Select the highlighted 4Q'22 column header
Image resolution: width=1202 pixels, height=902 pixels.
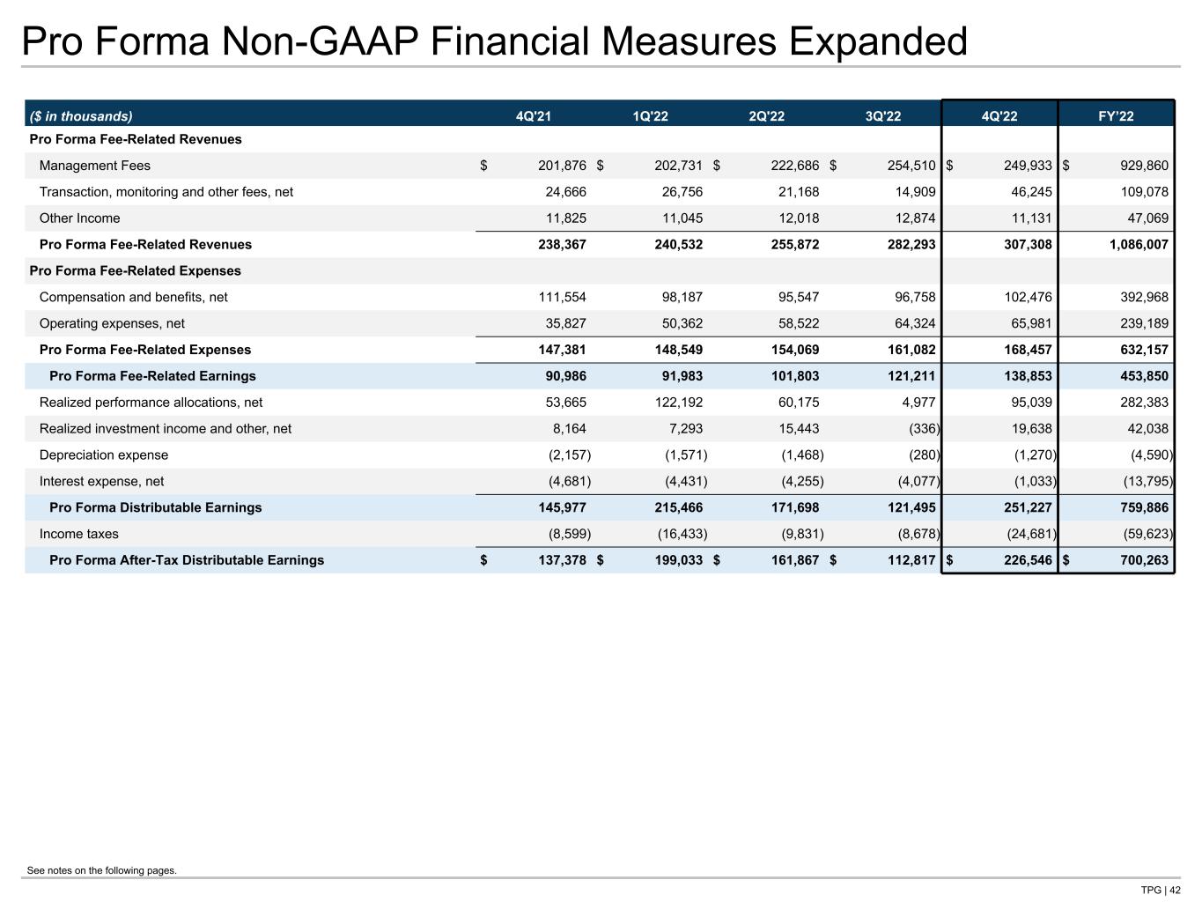pyautogui.click(x=999, y=116)
